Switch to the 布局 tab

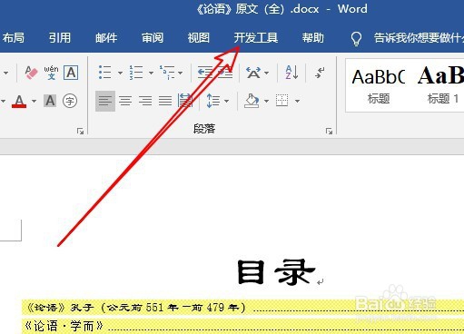pos(13,38)
